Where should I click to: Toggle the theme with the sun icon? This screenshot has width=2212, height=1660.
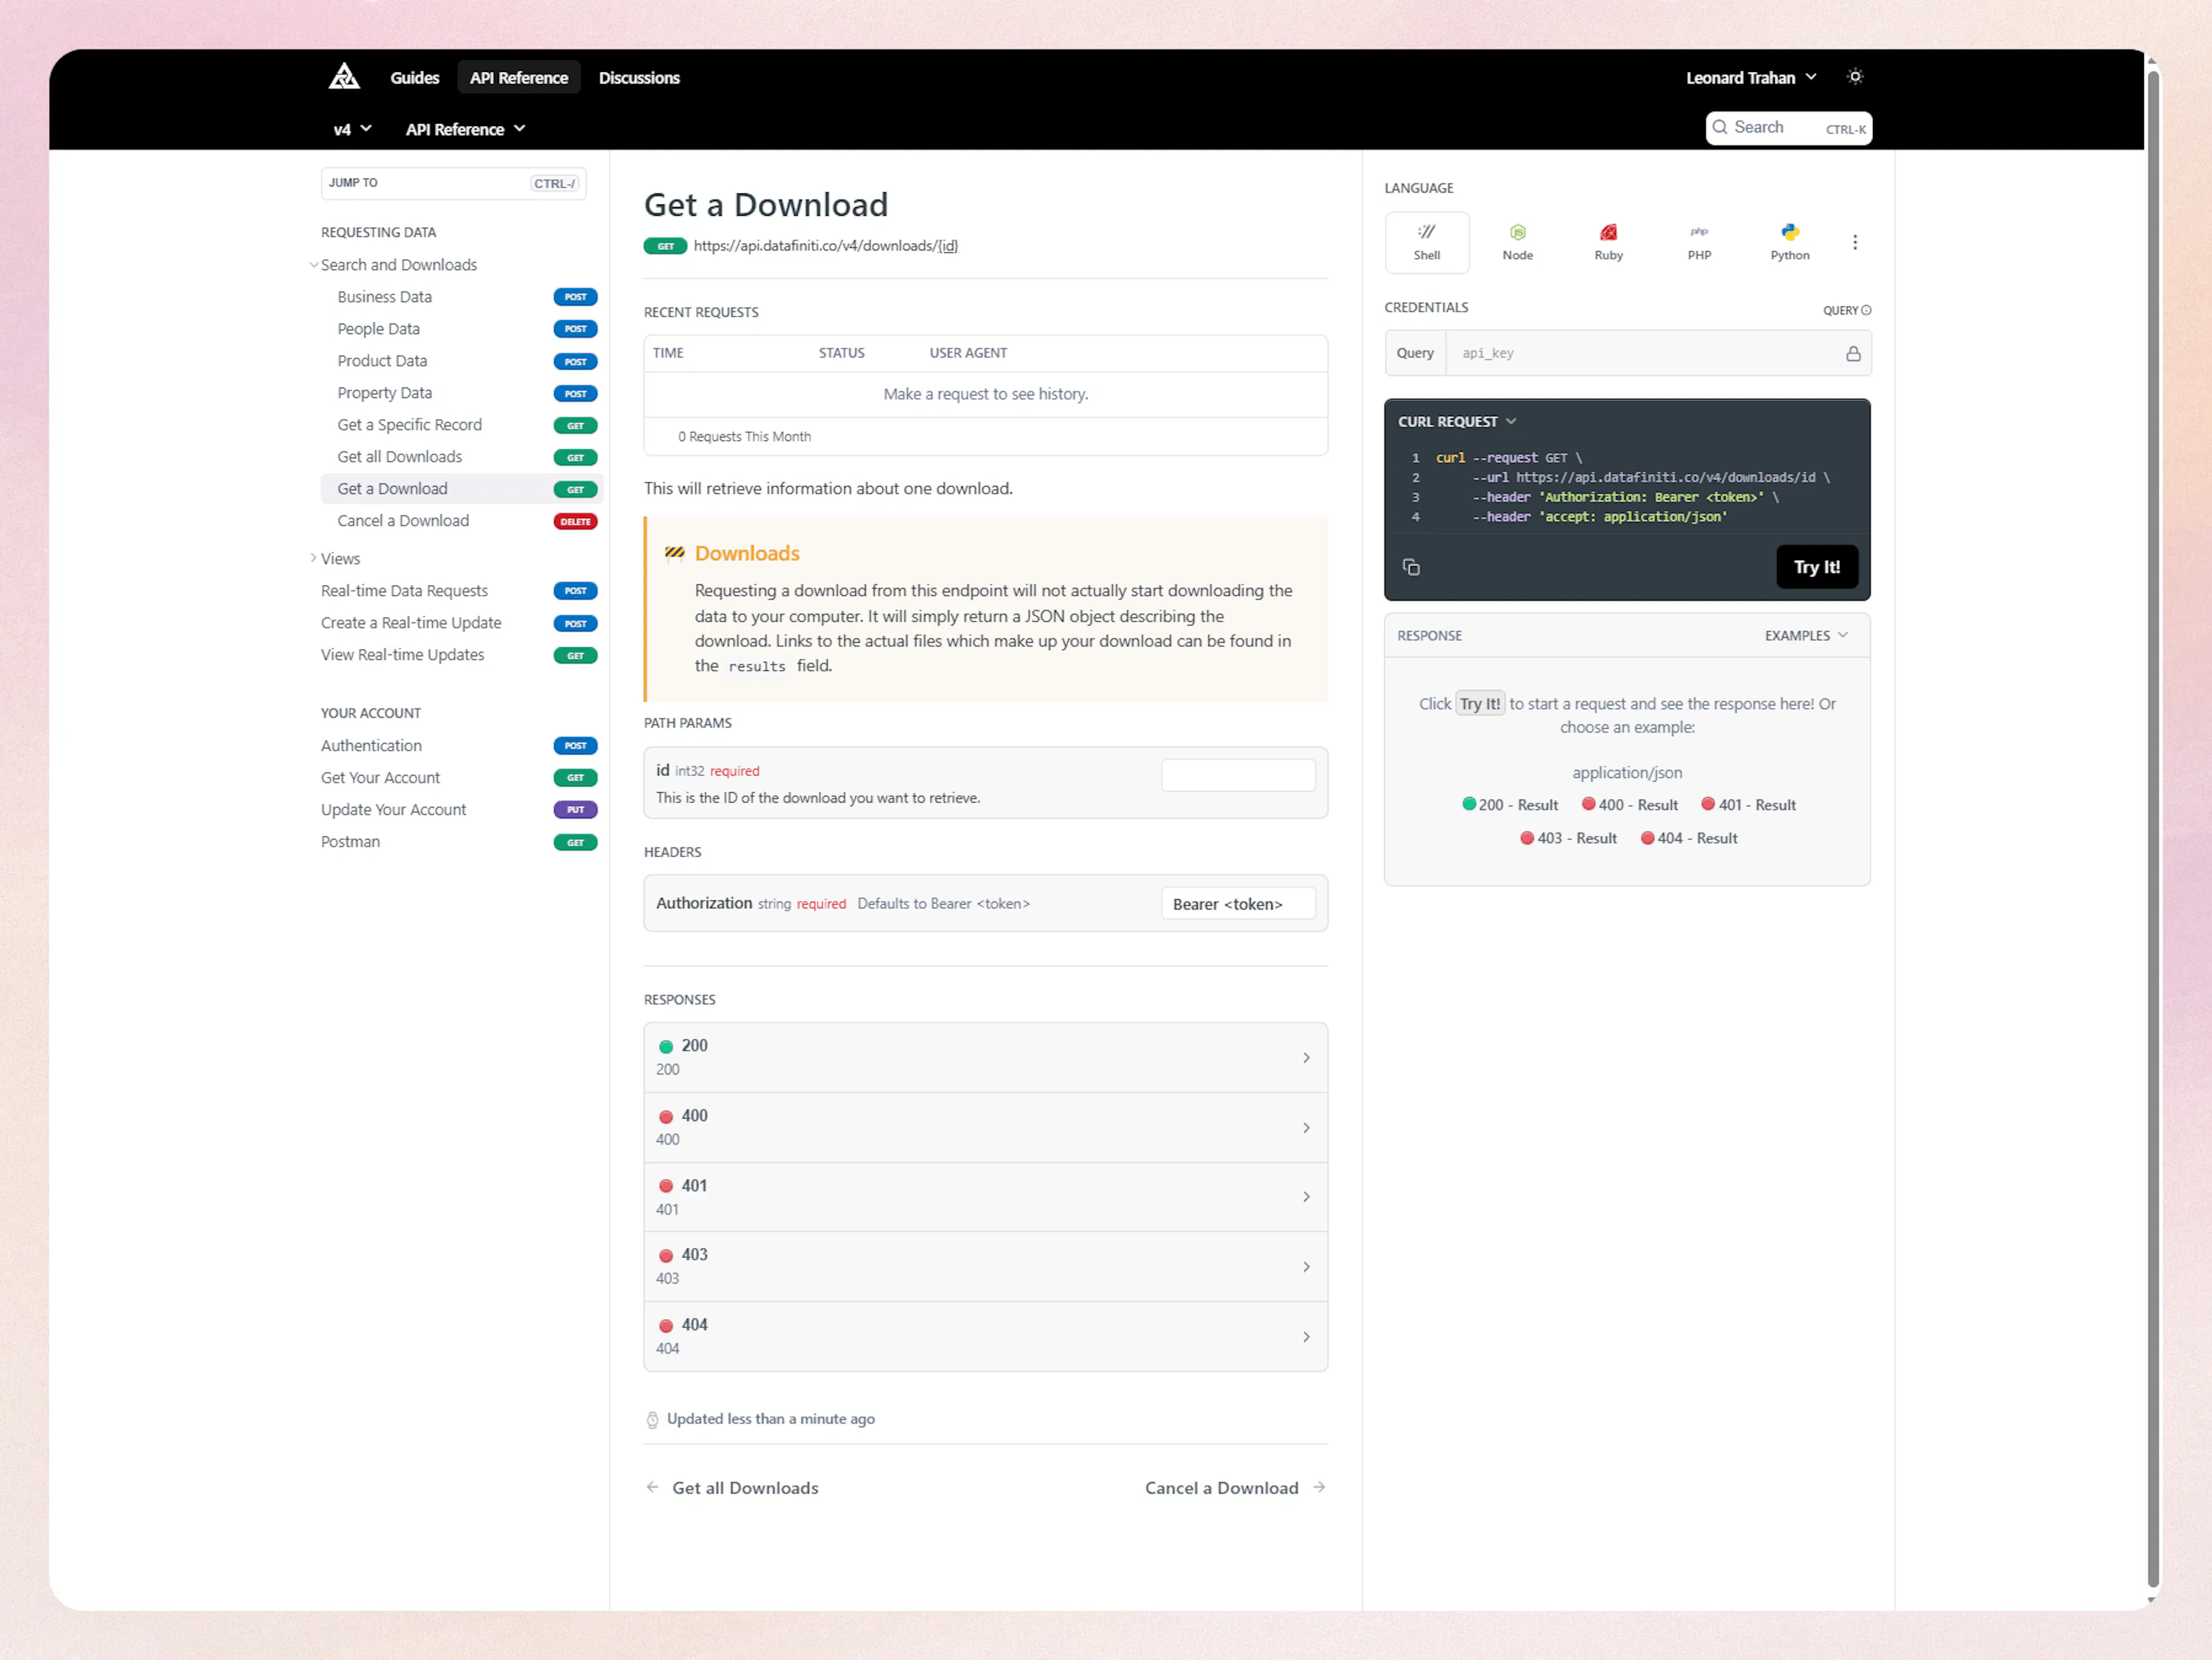tap(1856, 76)
